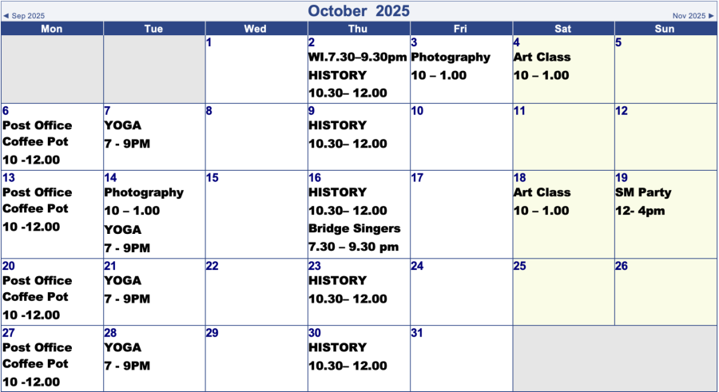This screenshot has height=392, width=719.
Task: Go to previous month Sep 2025
Action: point(24,16)
